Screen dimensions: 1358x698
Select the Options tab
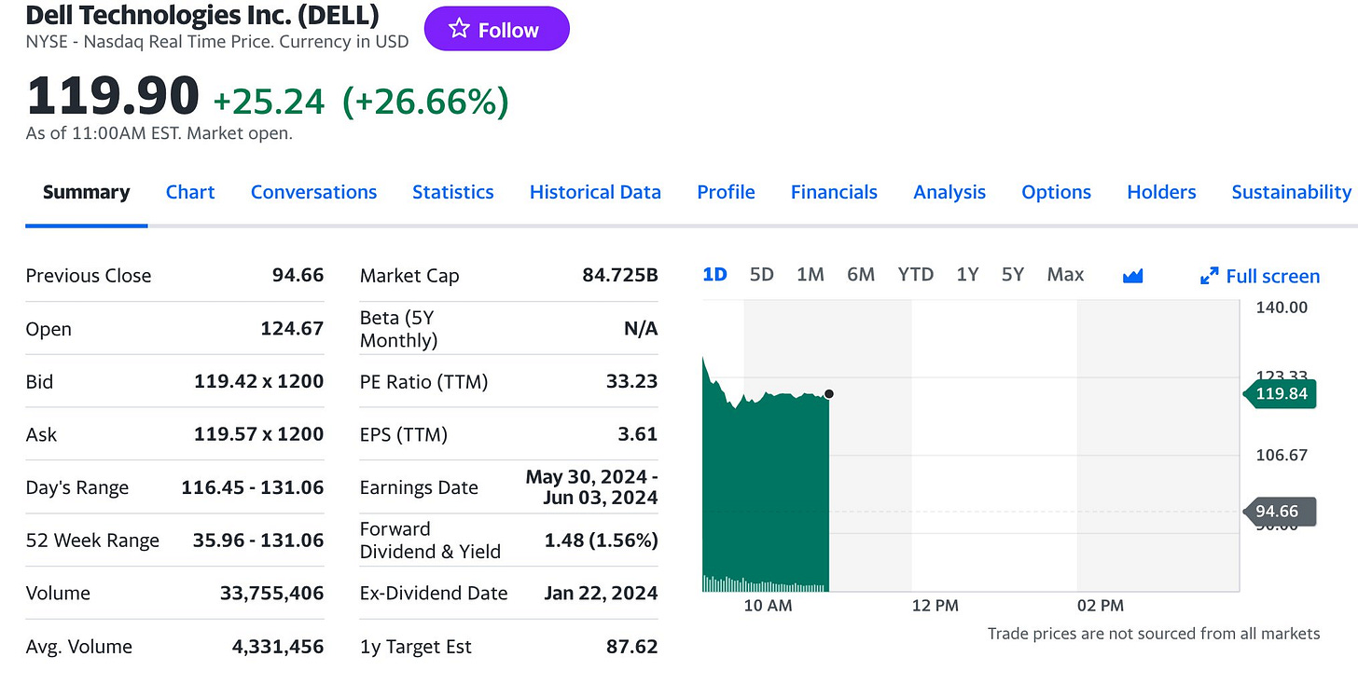(1056, 192)
